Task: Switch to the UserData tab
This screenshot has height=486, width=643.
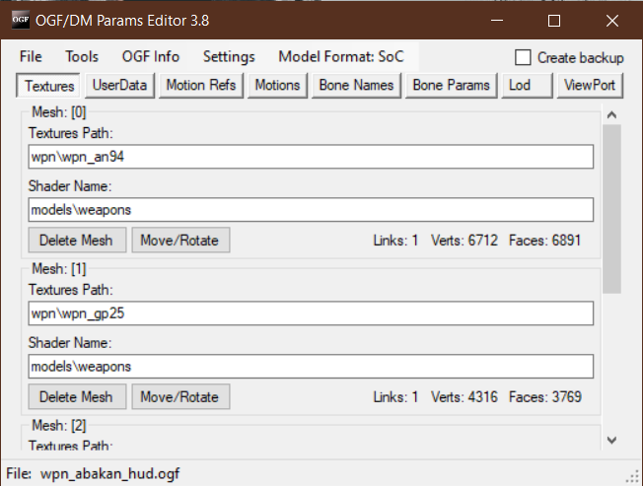Action: (x=119, y=86)
